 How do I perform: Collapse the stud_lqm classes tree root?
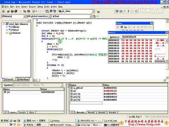pos(4,24)
